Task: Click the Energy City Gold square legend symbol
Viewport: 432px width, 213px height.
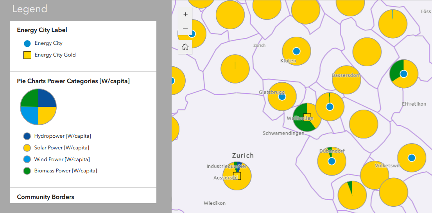Action: 27,55
